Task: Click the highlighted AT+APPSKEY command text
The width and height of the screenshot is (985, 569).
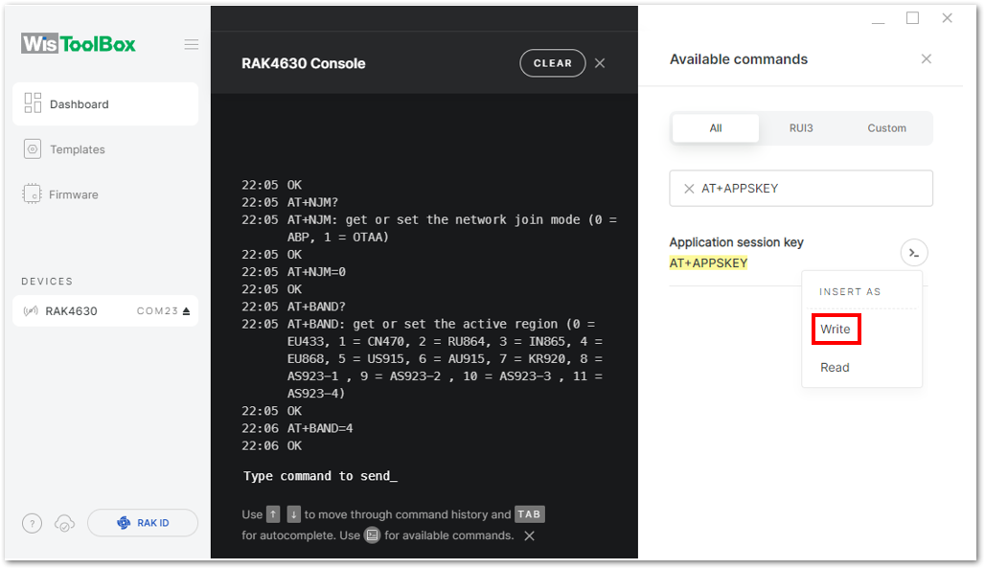Action: (708, 263)
